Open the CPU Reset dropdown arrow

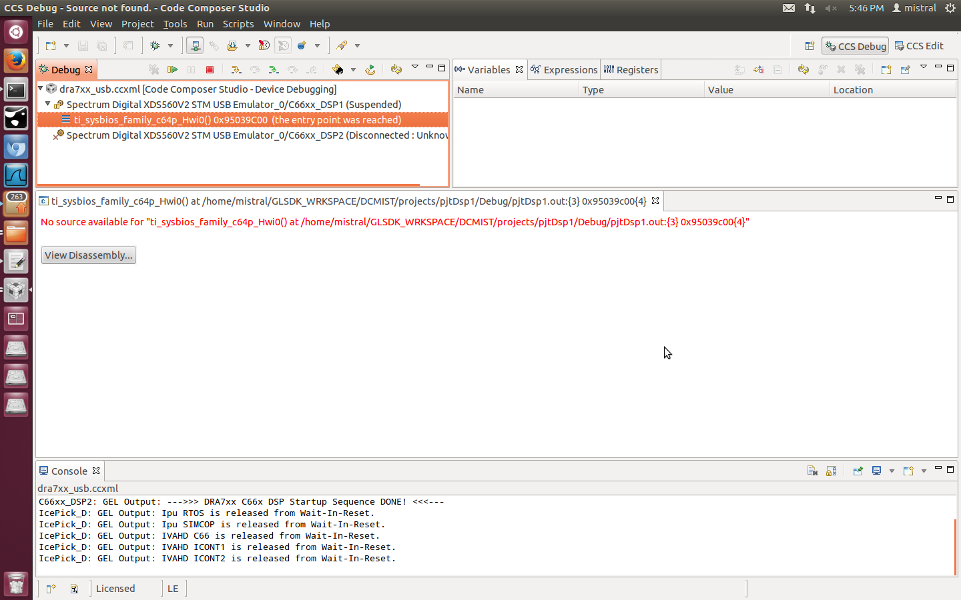pos(353,69)
